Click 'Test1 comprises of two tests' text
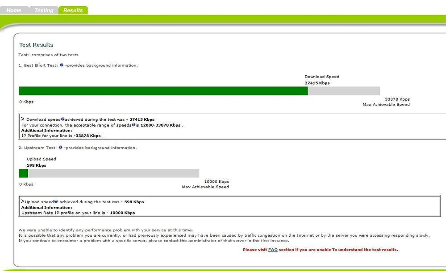This screenshot has width=446, height=271. coord(48,55)
